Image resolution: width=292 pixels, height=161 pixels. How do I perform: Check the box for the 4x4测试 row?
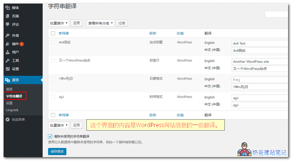click(x=53, y=42)
